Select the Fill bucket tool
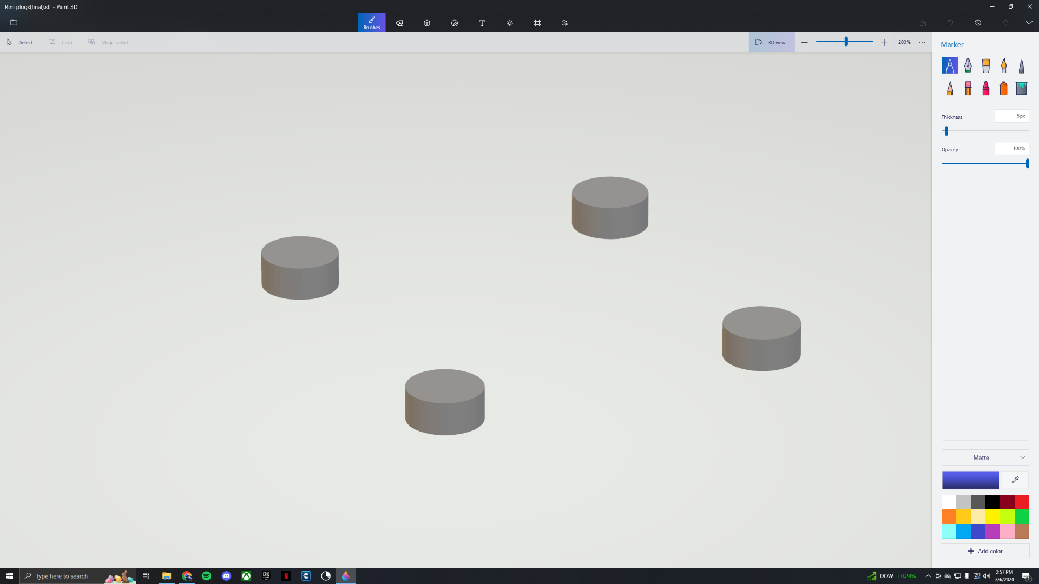 pyautogui.click(x=1021, y=88)
